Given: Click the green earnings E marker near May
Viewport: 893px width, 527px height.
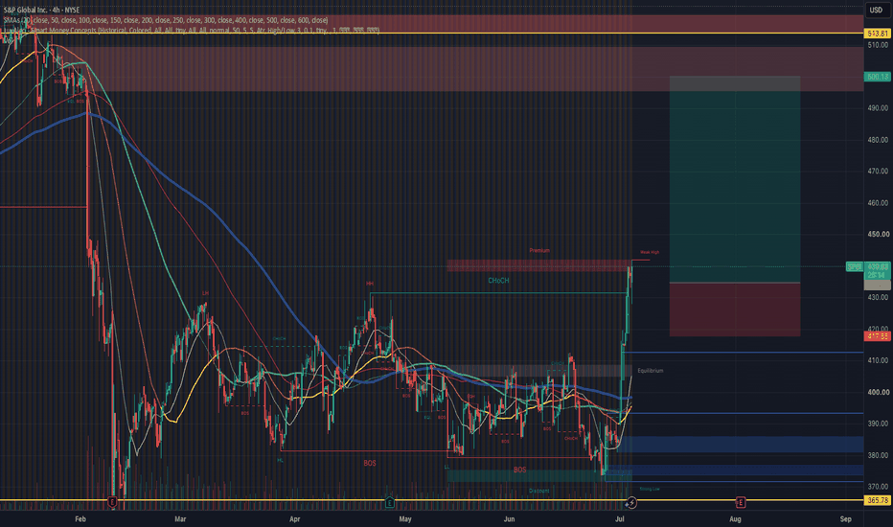Looking at the screenshot, I should [x=389, y=502].
